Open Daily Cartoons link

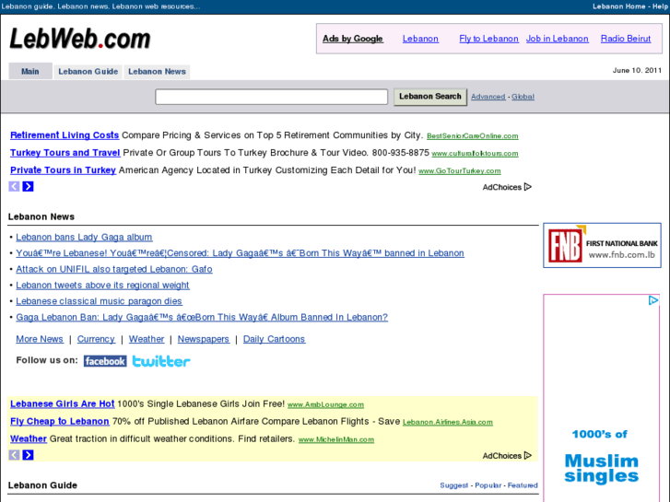(274, 339)
